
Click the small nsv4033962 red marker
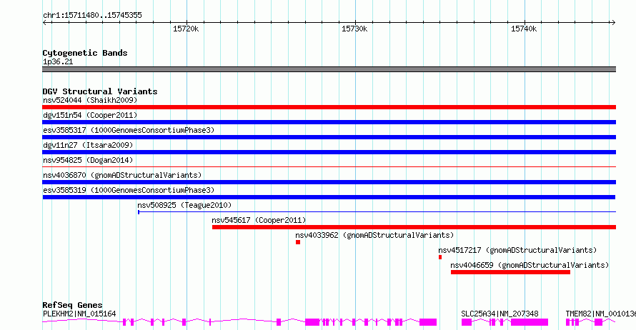(298, 242)
